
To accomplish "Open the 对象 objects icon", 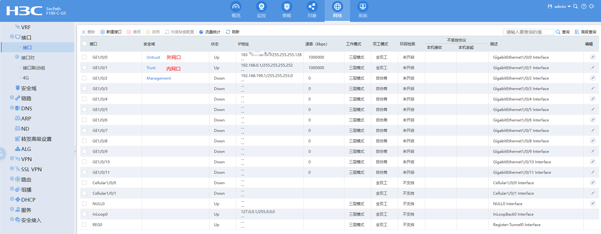I will 312,7.
